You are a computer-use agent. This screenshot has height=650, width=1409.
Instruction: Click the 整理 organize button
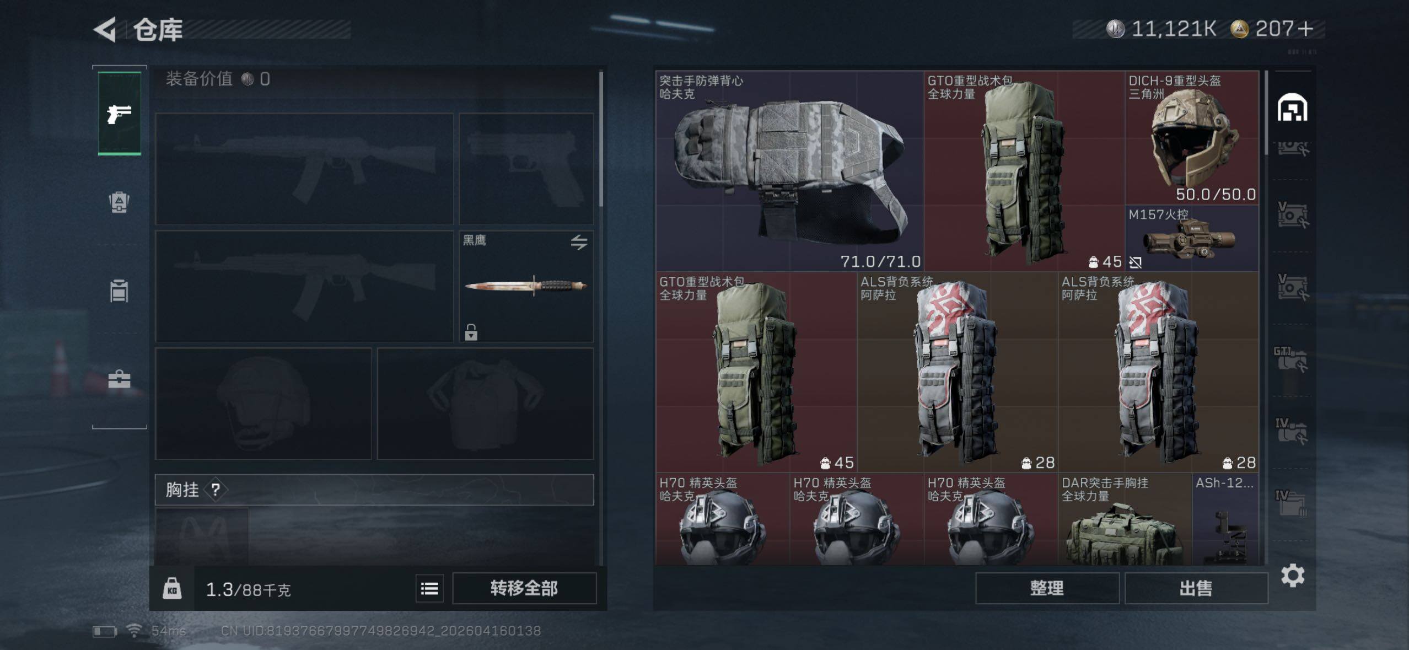click(1047, 588)
